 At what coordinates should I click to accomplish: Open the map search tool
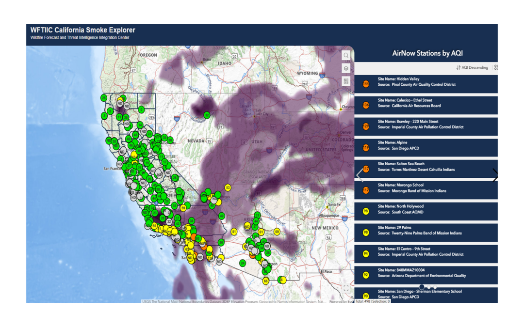click(x=346, y=56)
